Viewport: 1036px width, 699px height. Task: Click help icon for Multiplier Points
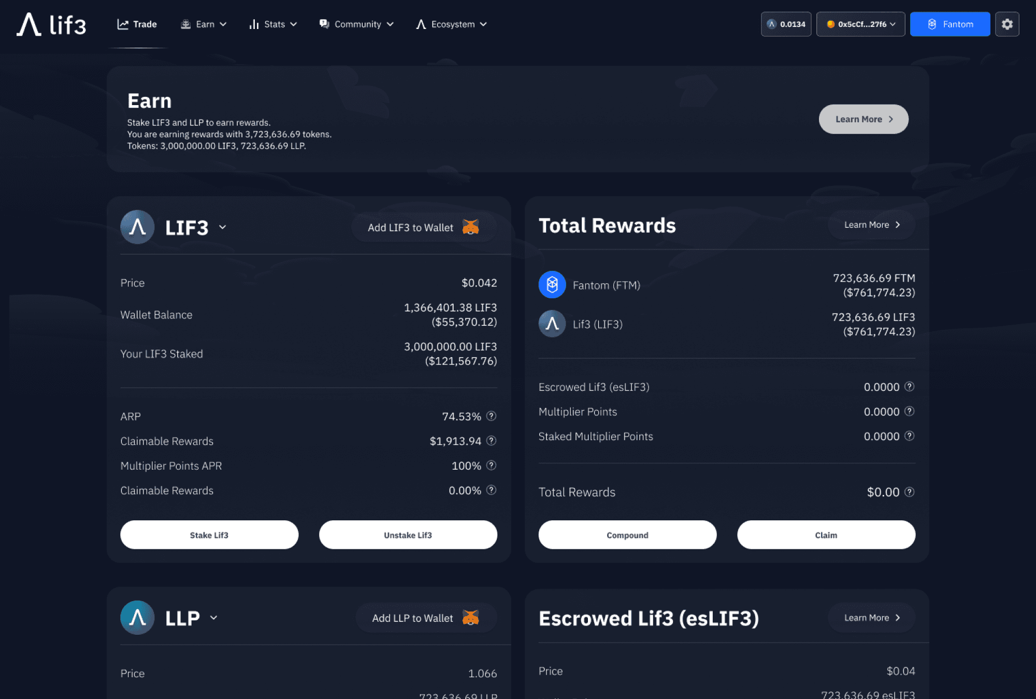click(910, 411)
